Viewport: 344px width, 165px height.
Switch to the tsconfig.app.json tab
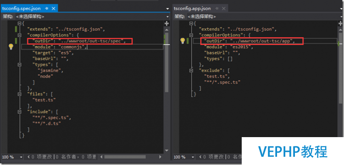pyautogui.click(x=192, y=9)
